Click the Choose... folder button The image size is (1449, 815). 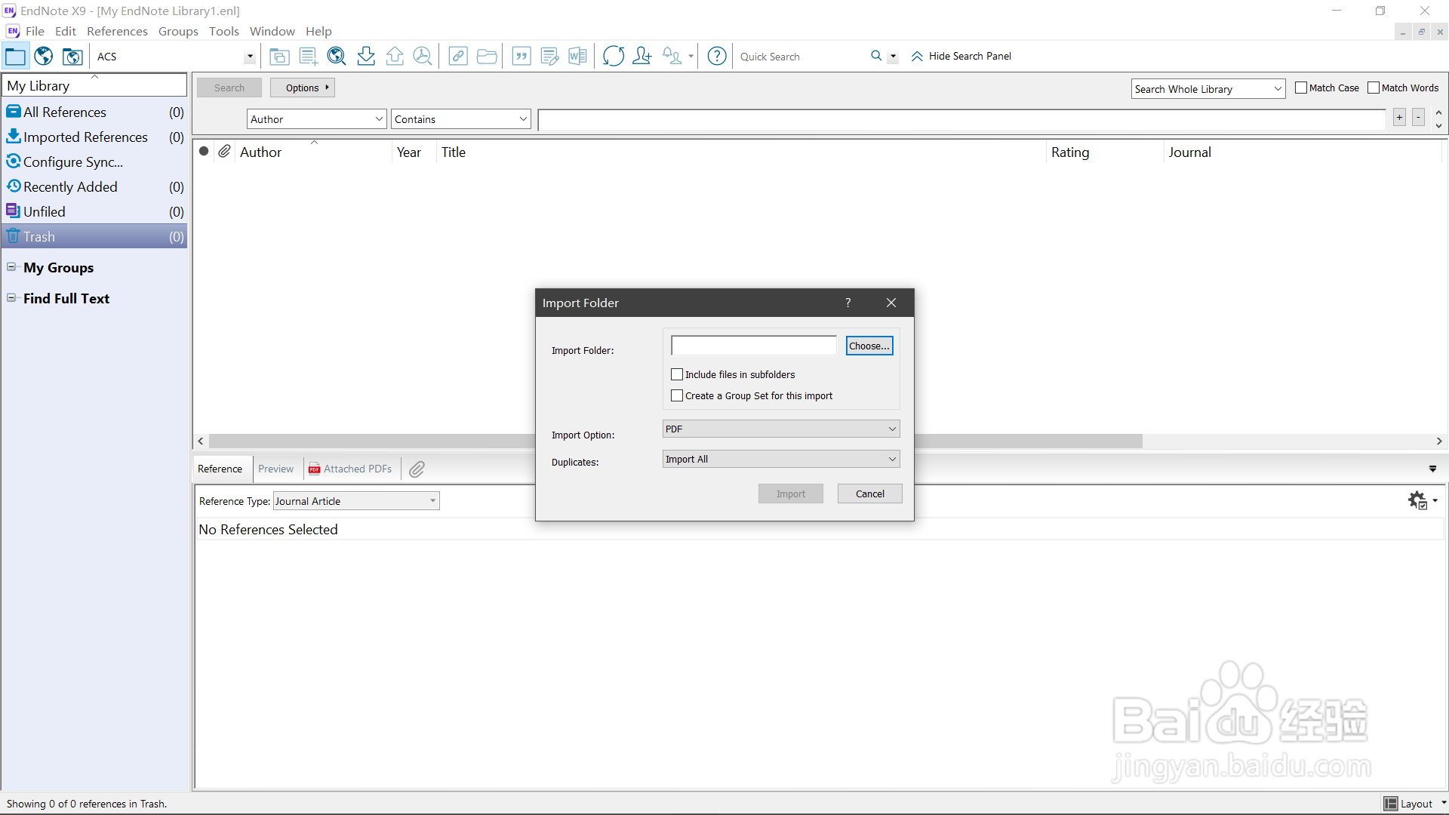[x=869, y=346]
